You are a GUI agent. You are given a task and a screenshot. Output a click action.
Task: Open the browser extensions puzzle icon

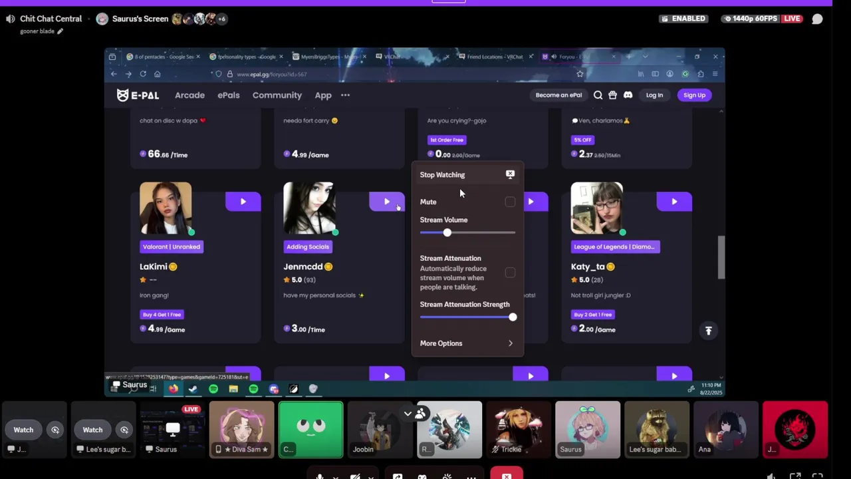[700, 74]
